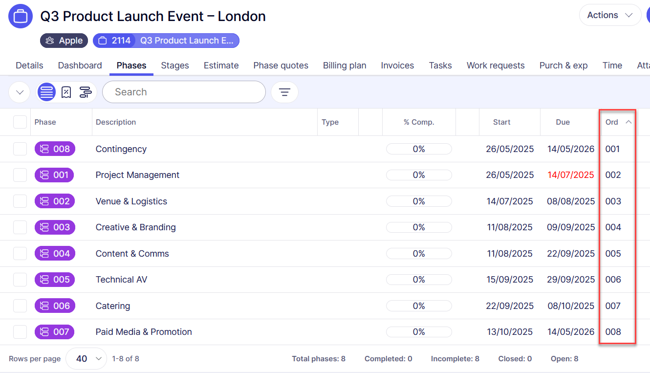Screen dimensions: 650x373
Task: Open the Billing plan tab
Action: [x=345, y=66]
